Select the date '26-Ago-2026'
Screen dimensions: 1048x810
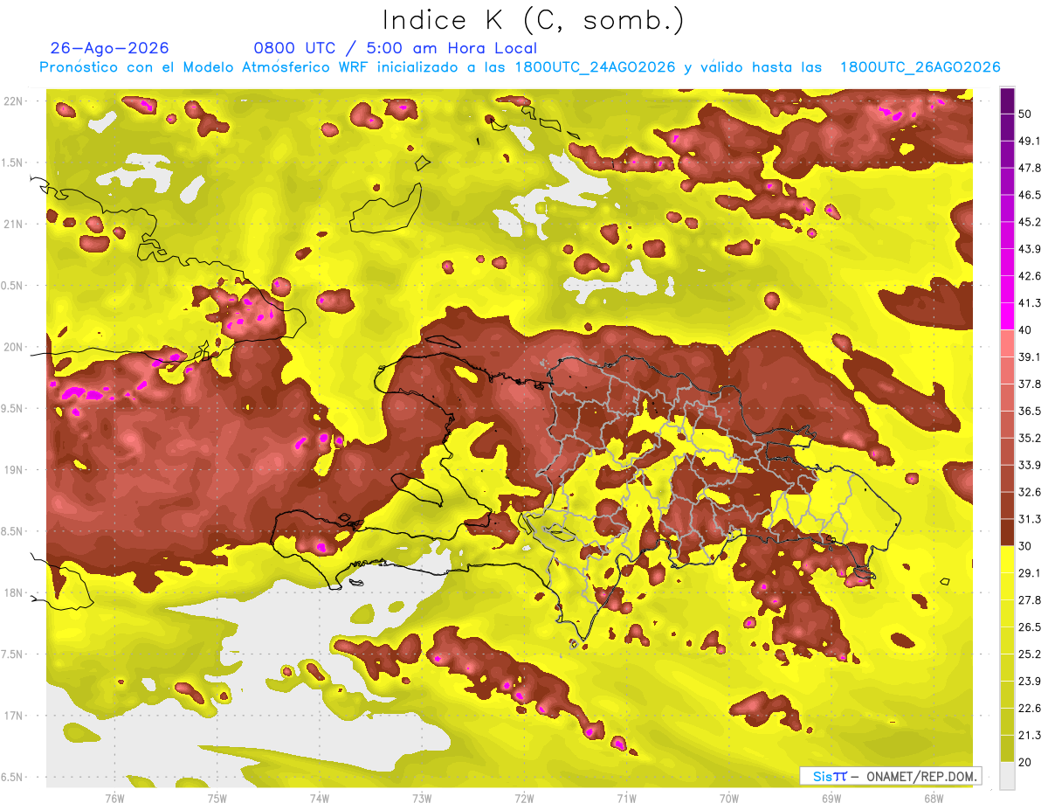click(x=109, y=48)
